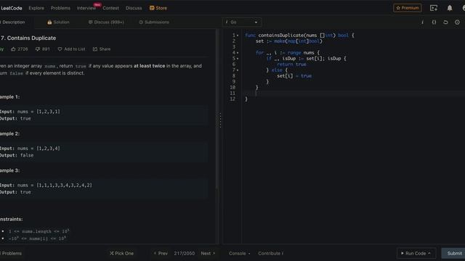Collapse code fold arrow on line 5
The image size is (465, 261).
238,59
